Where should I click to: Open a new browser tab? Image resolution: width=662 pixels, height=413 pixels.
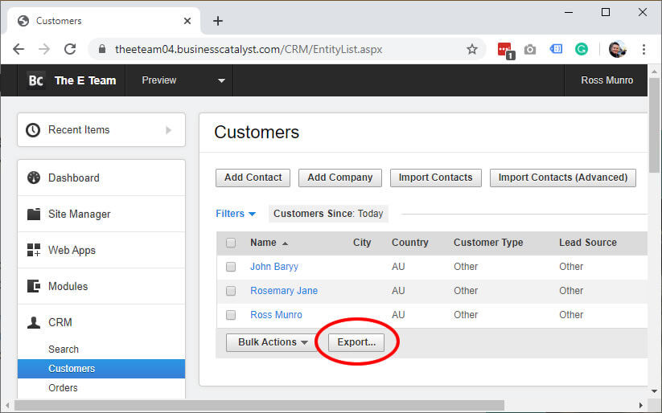(218, 21)
